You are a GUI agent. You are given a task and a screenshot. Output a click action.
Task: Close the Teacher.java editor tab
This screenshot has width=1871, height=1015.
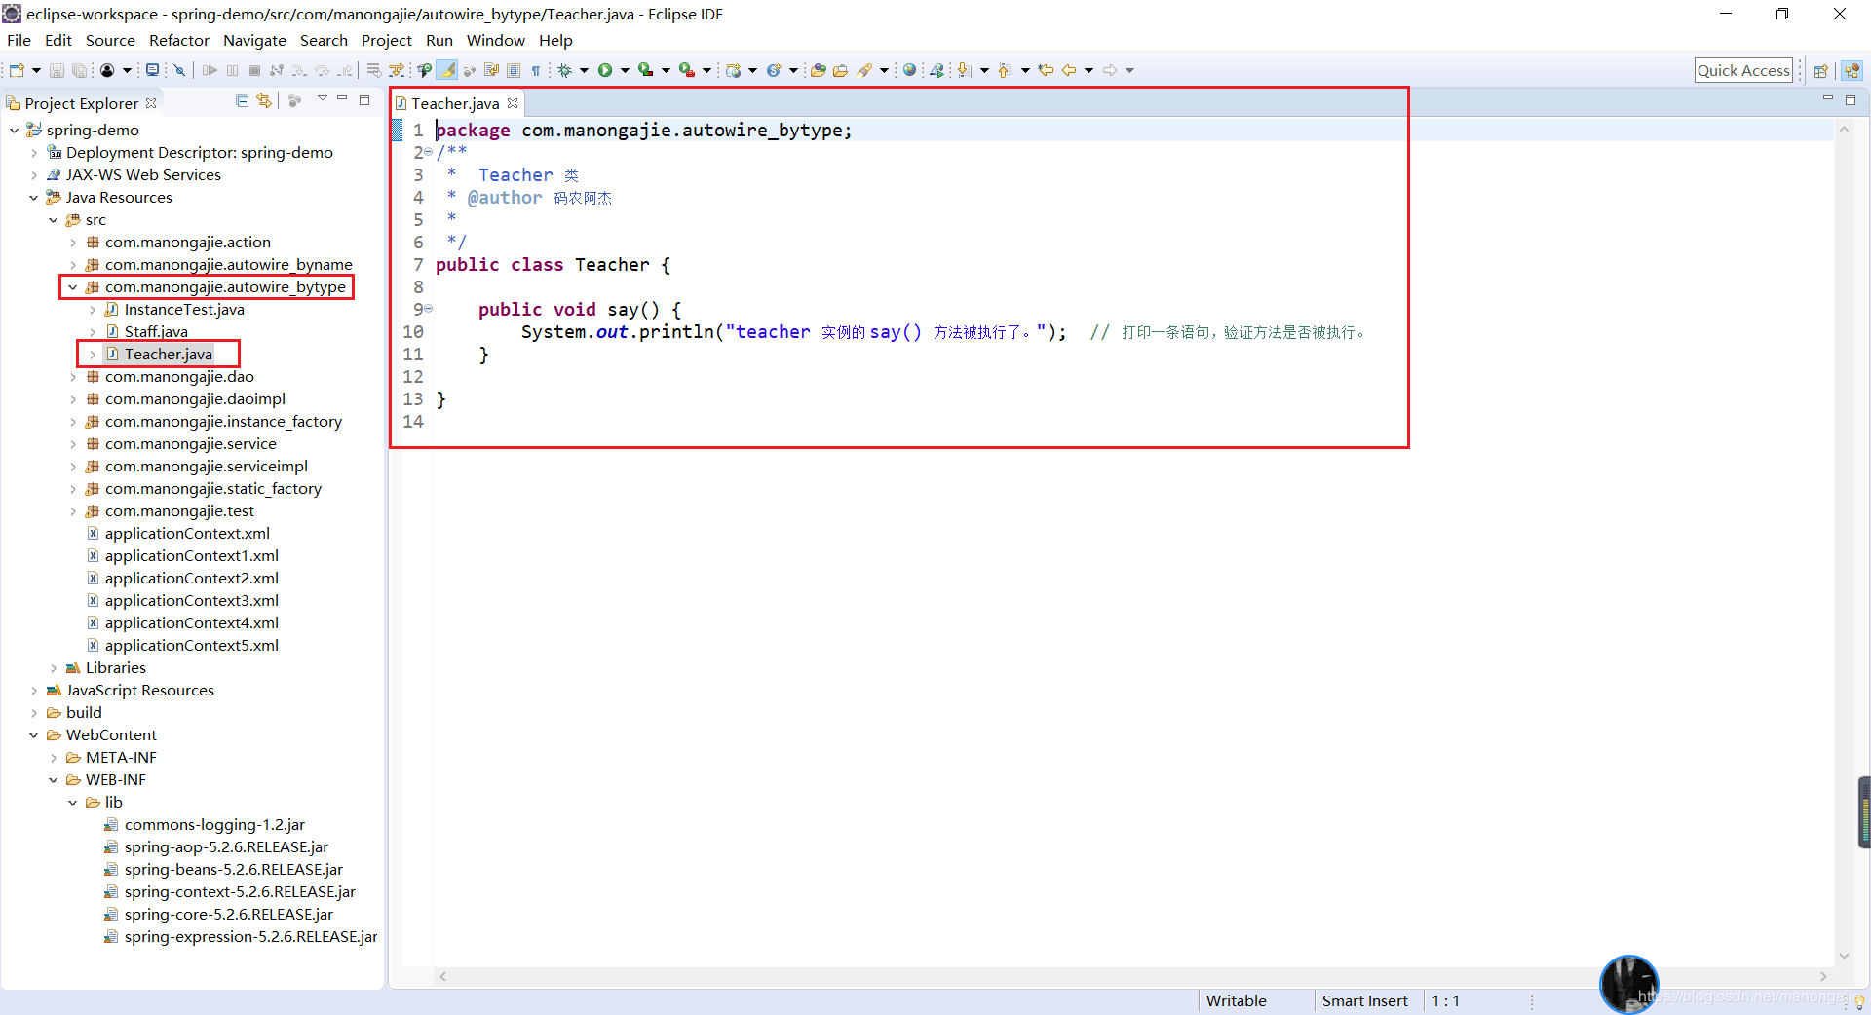click(x=513, y=103)
